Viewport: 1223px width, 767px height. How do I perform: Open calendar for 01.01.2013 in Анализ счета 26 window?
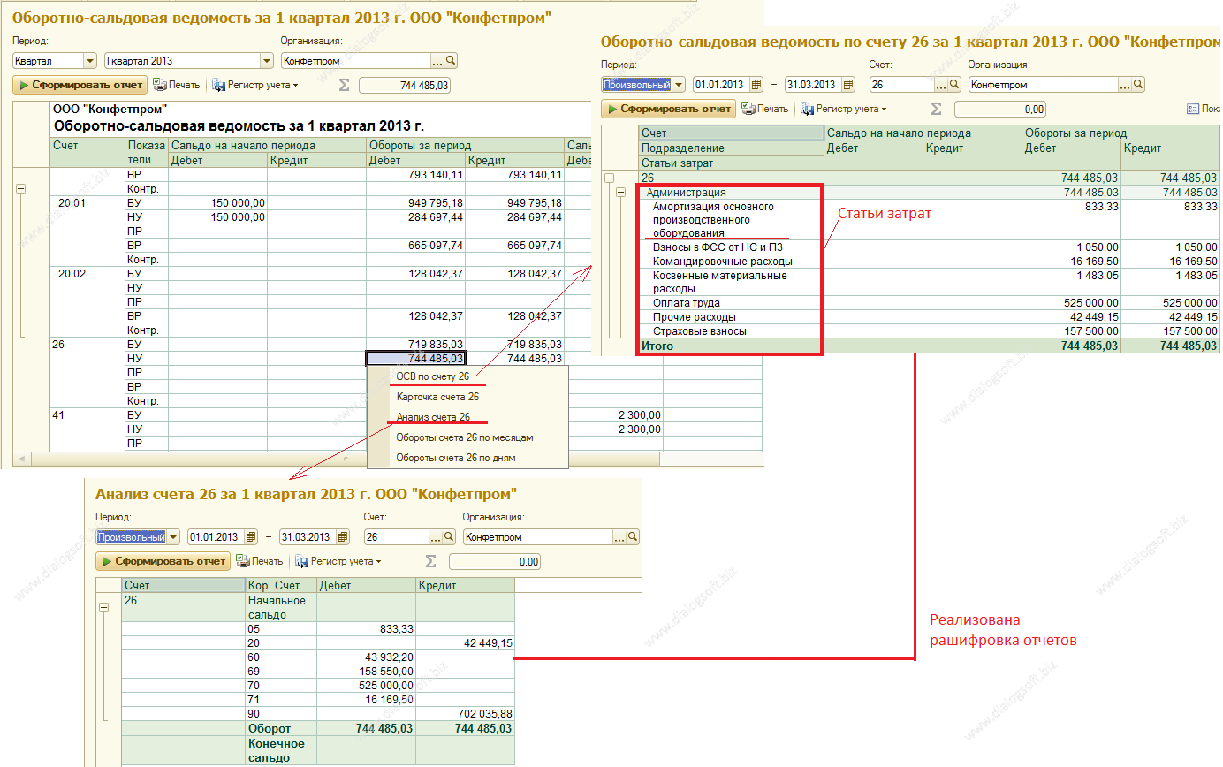tap(251, 537)
